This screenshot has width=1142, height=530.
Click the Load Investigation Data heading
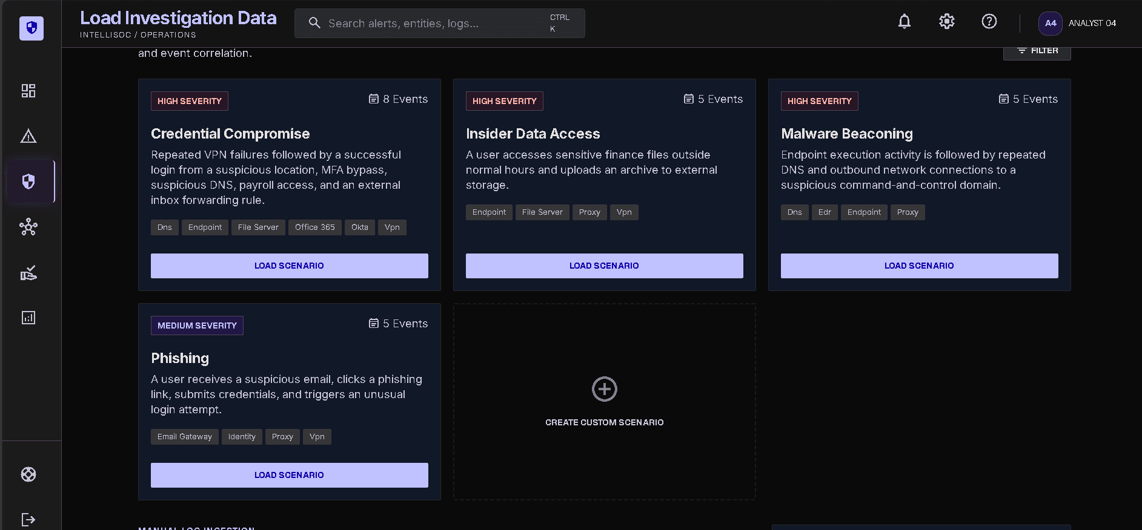(x=178, y=18)
